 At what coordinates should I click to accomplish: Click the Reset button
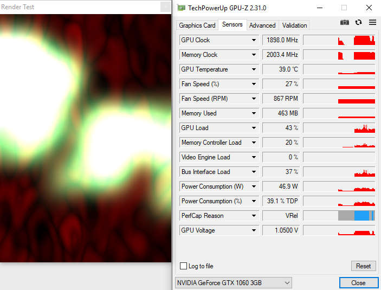pyautogui.click(x=363, y=266)
